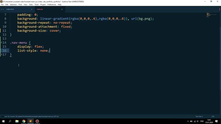
Task: Open the File menu
Action: click(x=2, y=4)
